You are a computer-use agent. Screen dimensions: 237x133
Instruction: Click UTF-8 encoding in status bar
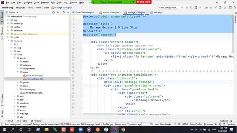tap(185, 124)
